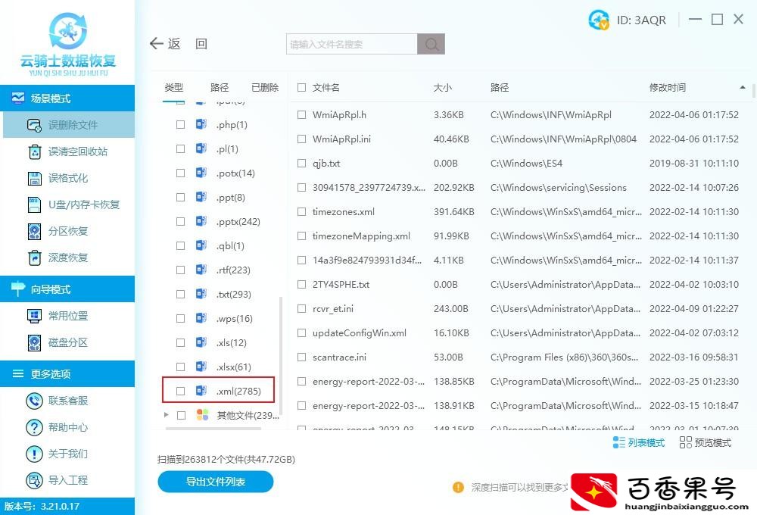
Task: Check the .ppt(8) type checkbox
Action: 181,197
